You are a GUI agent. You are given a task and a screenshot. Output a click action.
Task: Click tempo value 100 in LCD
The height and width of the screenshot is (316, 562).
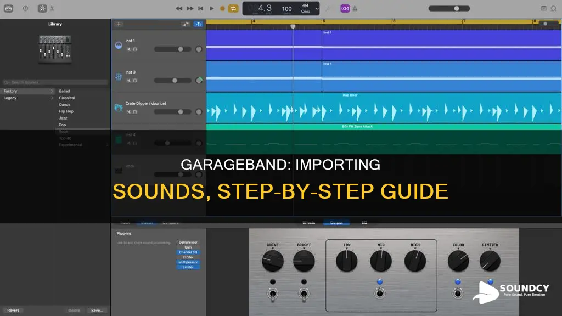click(x=286, y=9)
